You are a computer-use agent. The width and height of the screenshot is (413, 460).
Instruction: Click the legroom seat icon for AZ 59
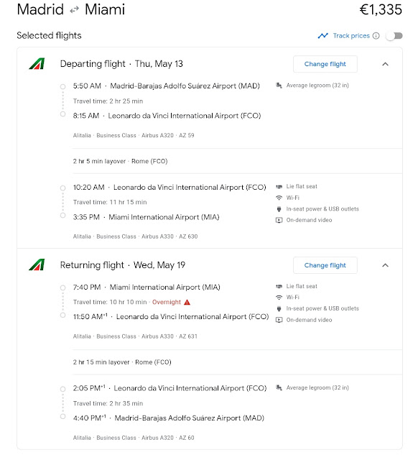(x=279, y=86)
